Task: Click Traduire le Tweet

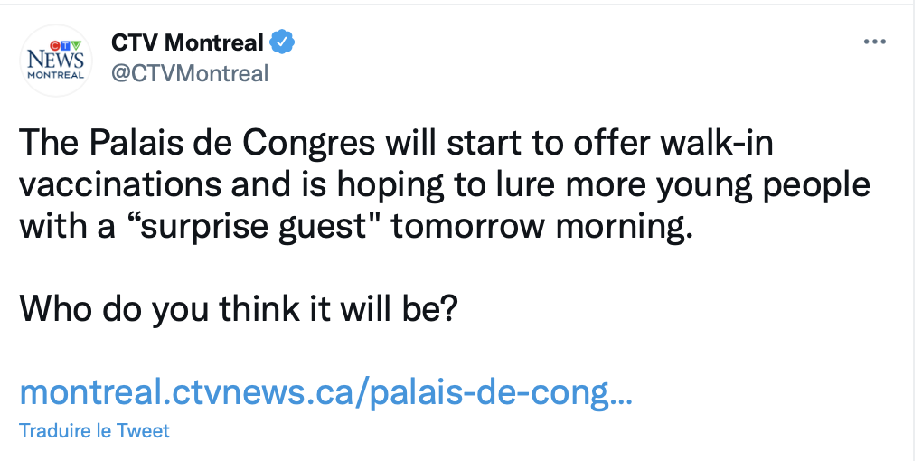Action: click(94, 430)
